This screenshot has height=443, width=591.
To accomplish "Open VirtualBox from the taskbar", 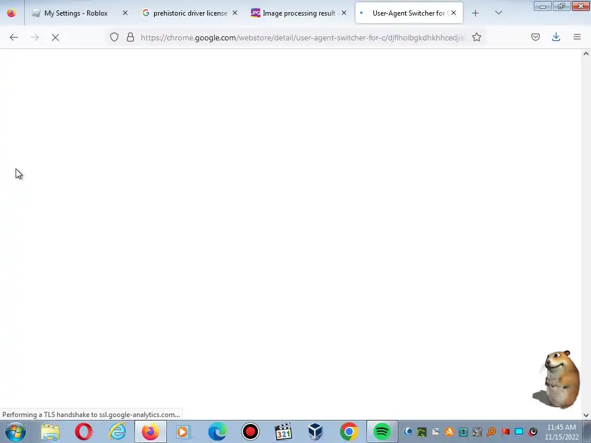I will click(316, 431).
